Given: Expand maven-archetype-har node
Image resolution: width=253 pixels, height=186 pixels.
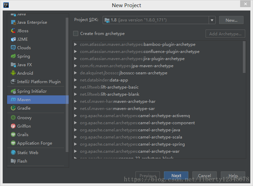Looking at the screenshot, I should coord(75,101).
